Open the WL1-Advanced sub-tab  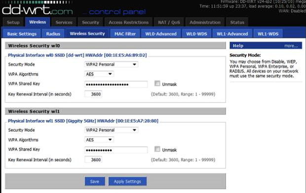point(232,34)
